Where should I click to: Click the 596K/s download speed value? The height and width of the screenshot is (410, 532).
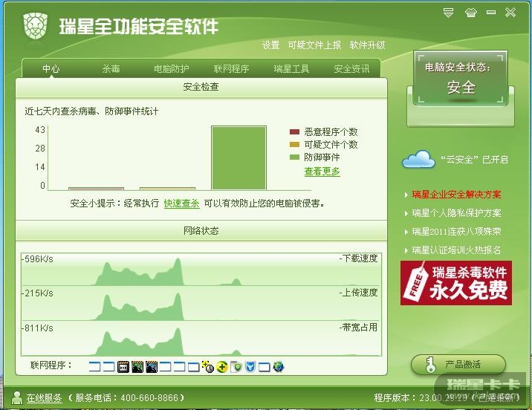[x=39, y=259]
